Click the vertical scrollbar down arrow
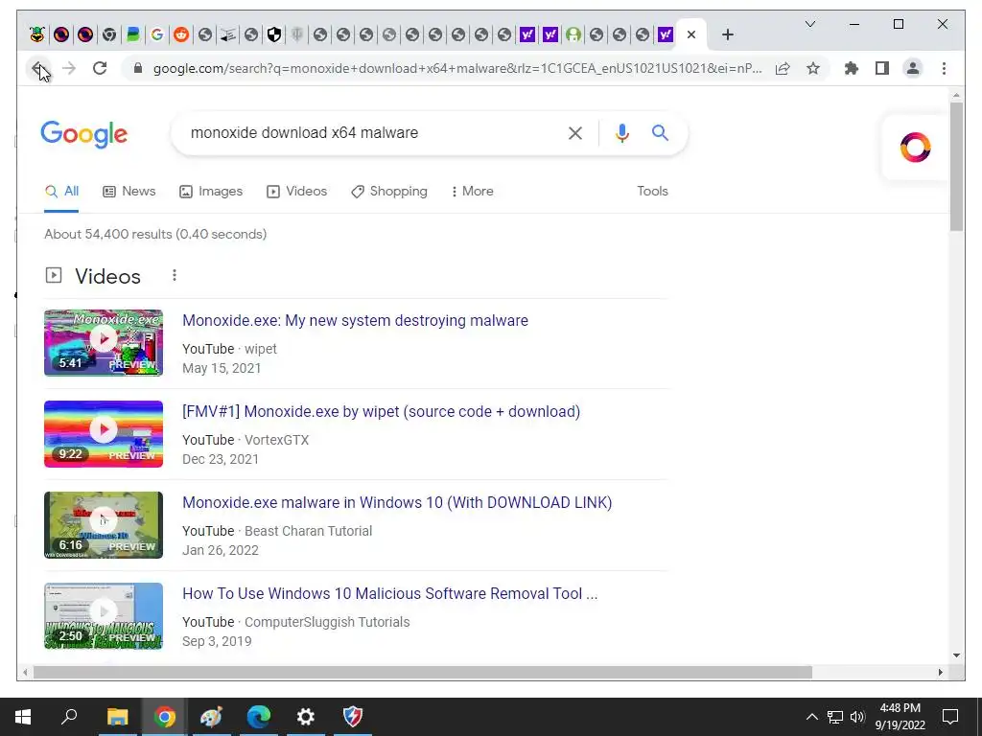The height and width of the screenshot is (736, 982). click(956, 655)
